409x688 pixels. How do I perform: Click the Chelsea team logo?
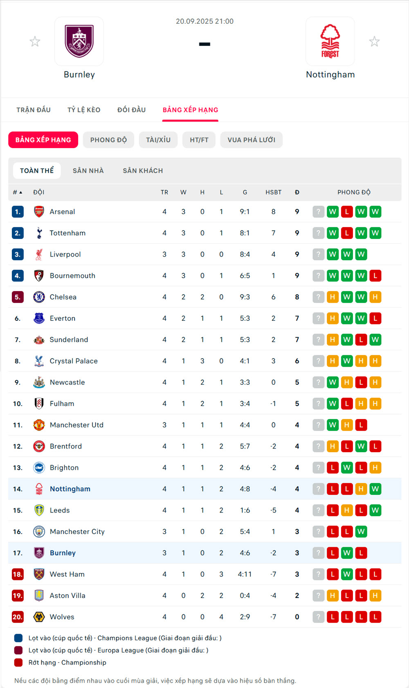[x=39, y=297]
